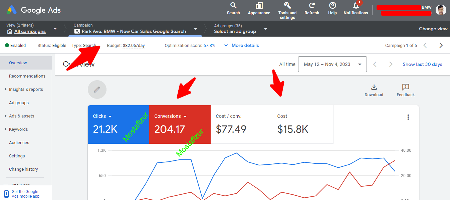Open Change history in the sidebar
Screen dimensions: 450x200
coord(23,169)
